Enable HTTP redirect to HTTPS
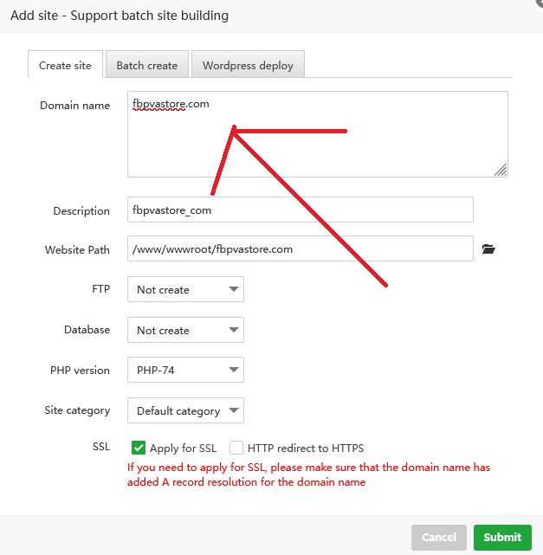This screenshot has height=555, width=543. pyautogui.click(x=236, y=448)
